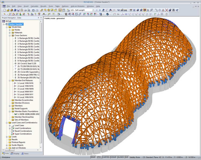
Task: Click the red X delete toolbar icon
Action: point(166,10)
